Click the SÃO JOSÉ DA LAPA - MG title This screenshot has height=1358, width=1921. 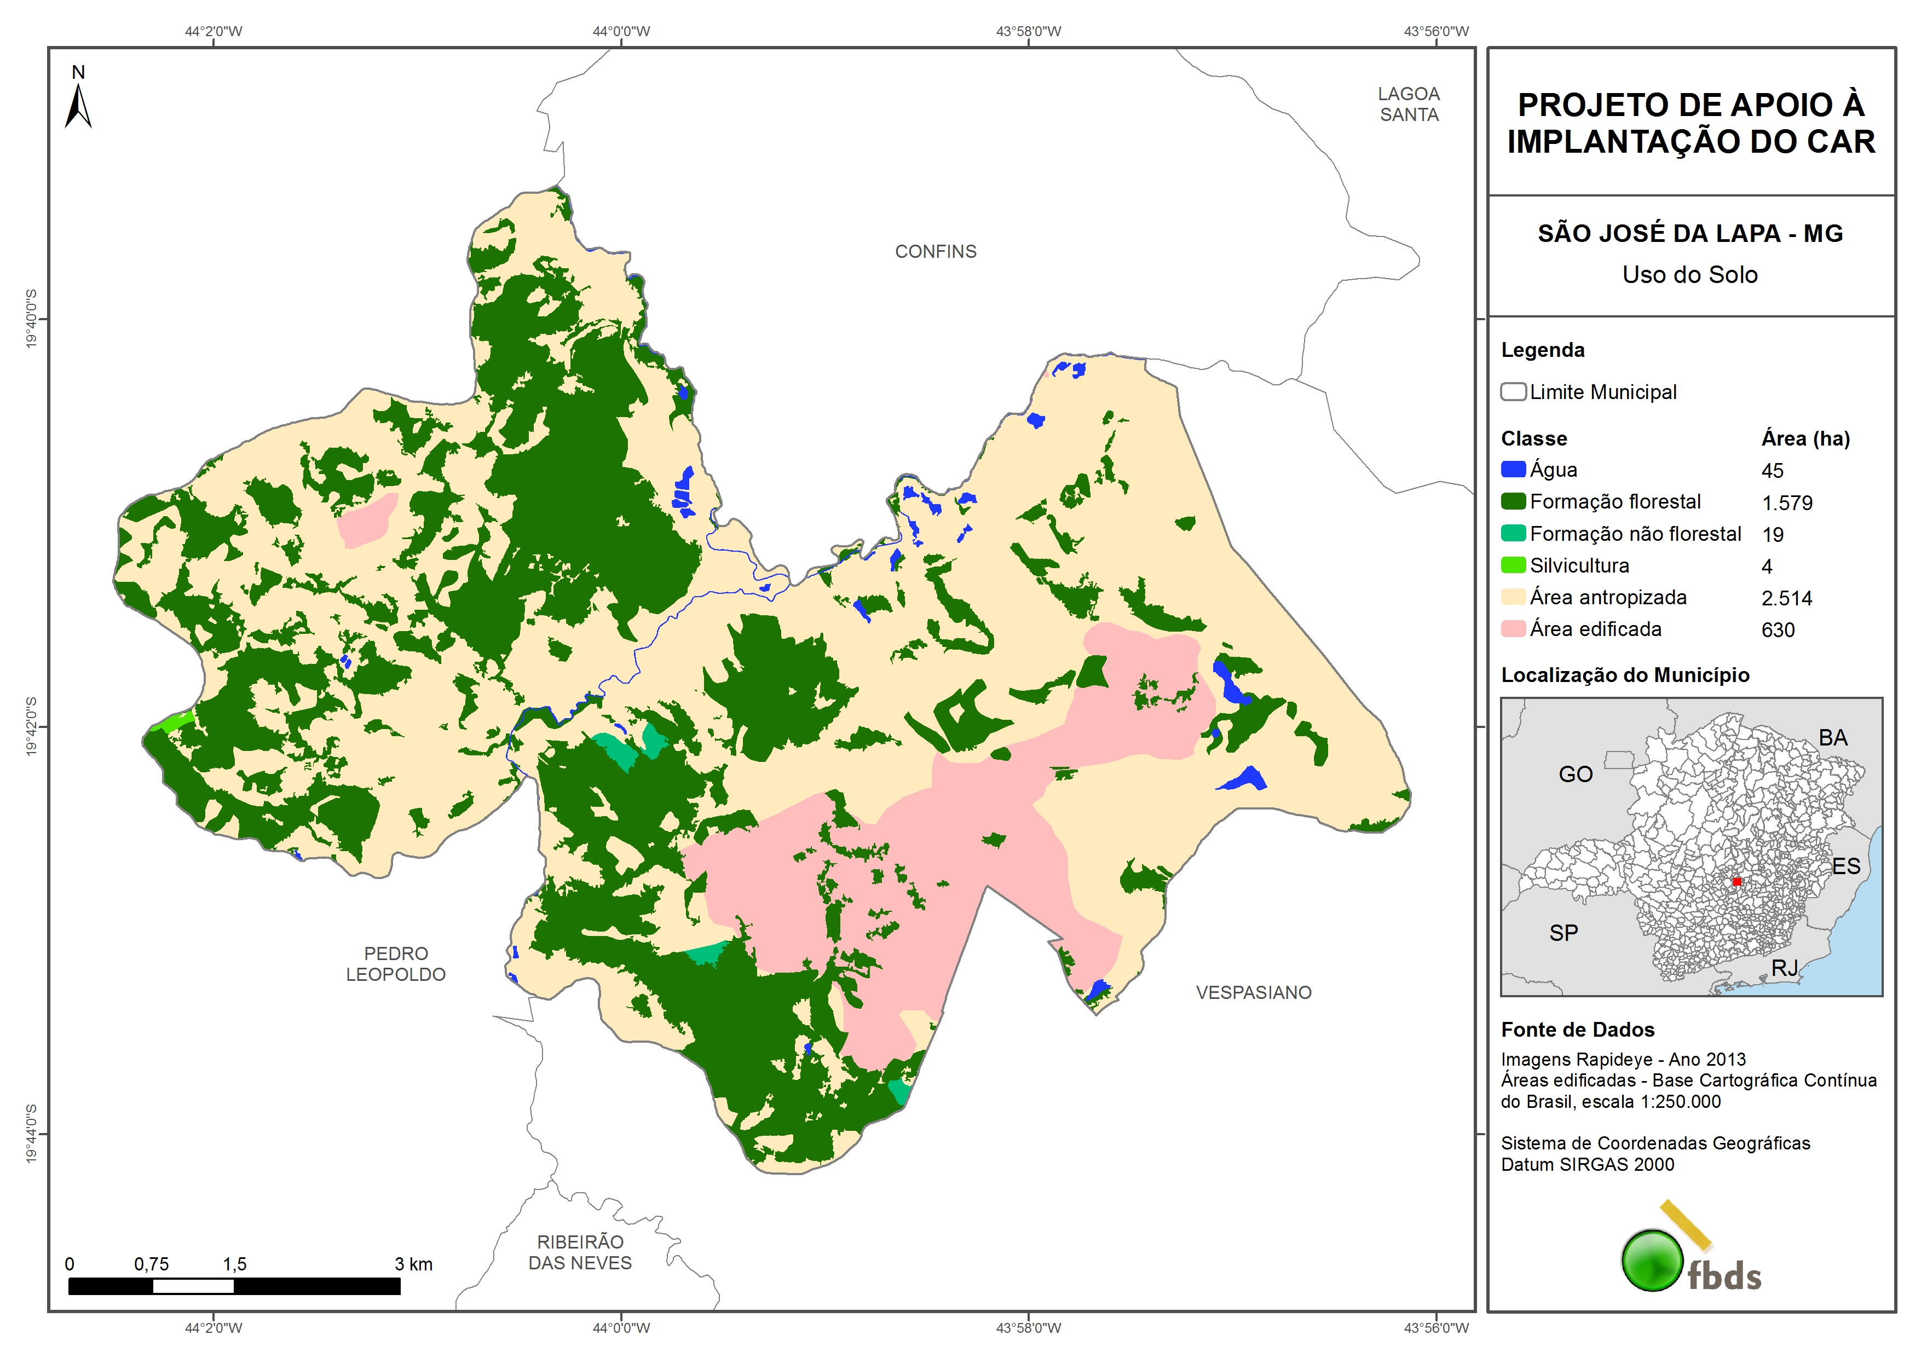1690,233
